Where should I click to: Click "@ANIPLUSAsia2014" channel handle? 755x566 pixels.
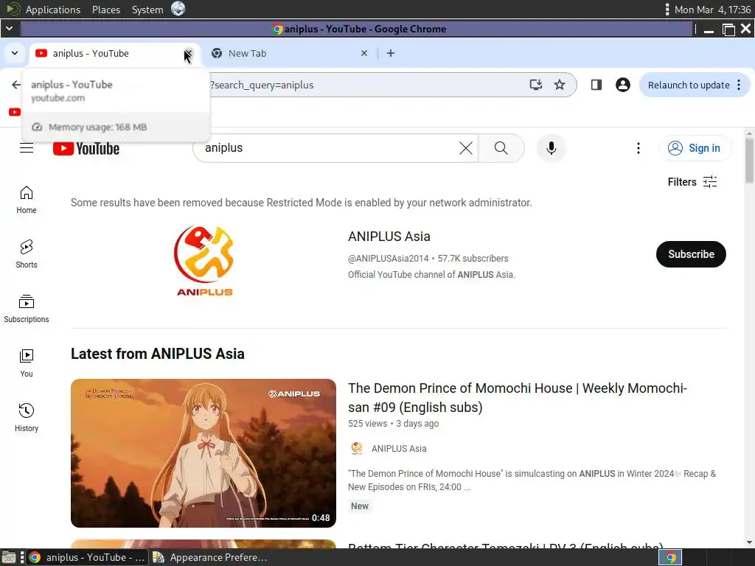point(388,259)
